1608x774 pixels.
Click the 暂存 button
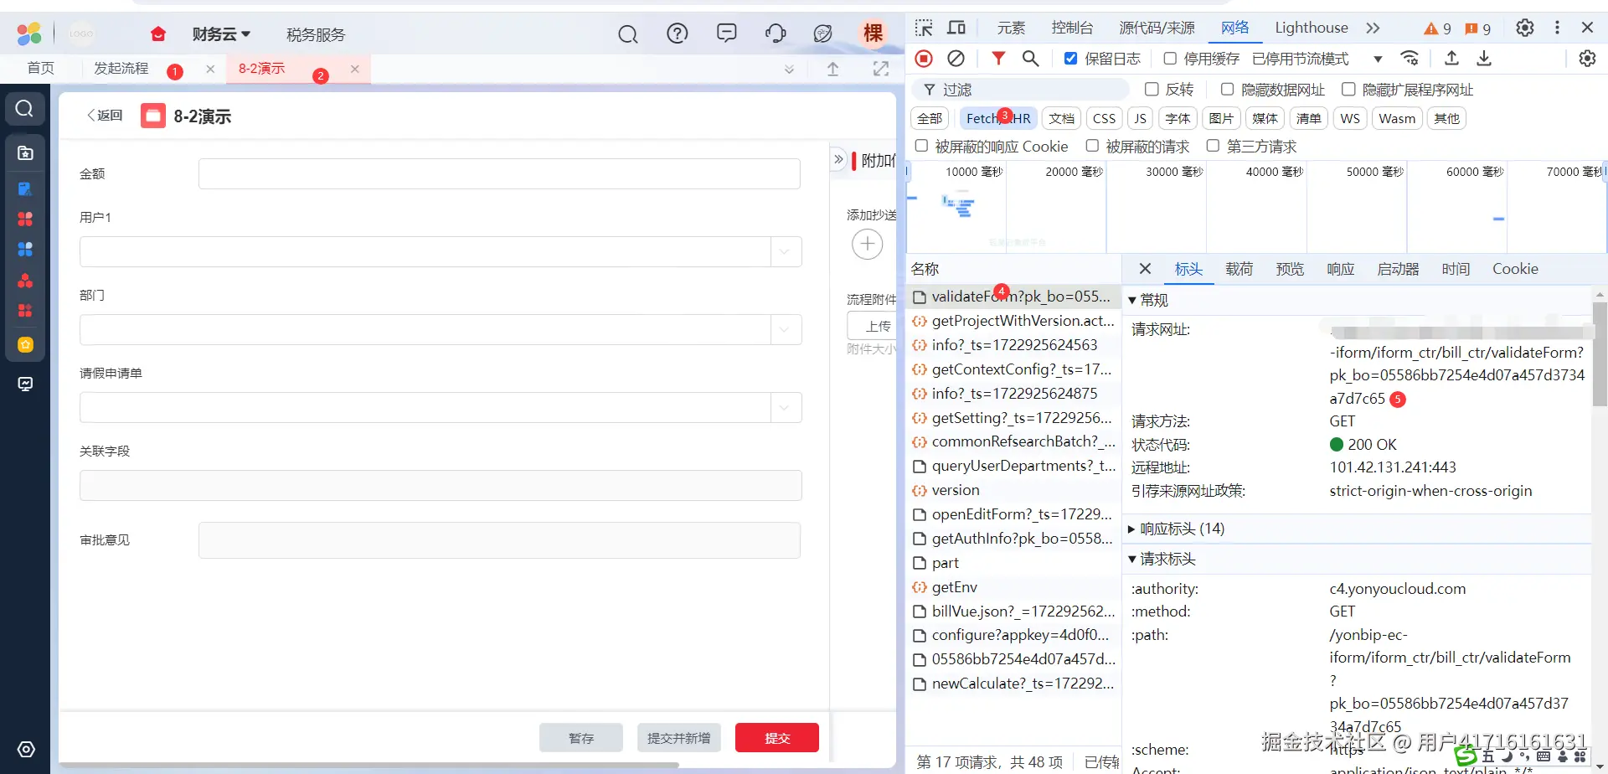(580, 738)
